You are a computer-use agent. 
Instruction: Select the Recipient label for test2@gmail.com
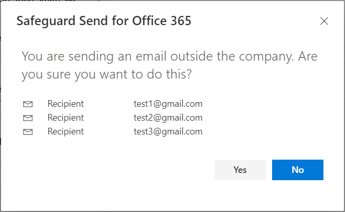pyautogui.click(x=65, y=118)
